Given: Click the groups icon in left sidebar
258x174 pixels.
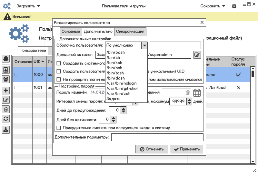Looking at the screenshot, I should pyautogui.click(x=6, y=79).
